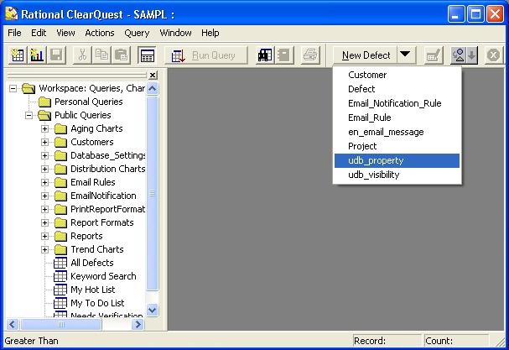The width and height of the screenshot is (509, 350).
Task: Click the vertical scrollbar thumb in workspace
Action: pyautogui.click(x=153, y=193)
